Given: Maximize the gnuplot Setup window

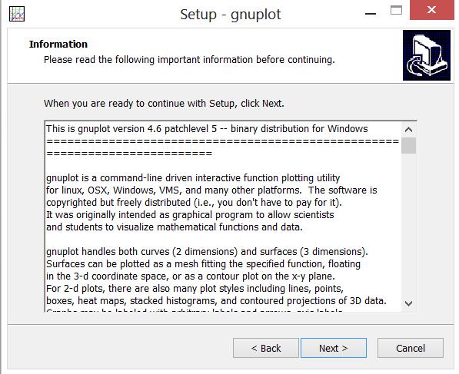Looking at the screenshot, I should tap(396, 11).
